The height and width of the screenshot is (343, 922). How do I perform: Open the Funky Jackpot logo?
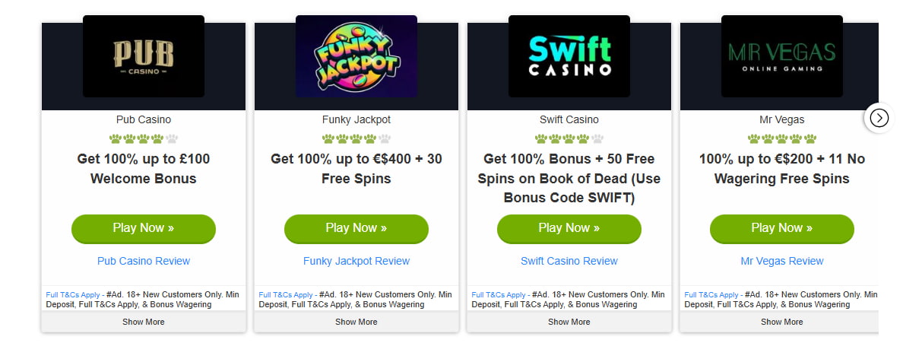356,56
